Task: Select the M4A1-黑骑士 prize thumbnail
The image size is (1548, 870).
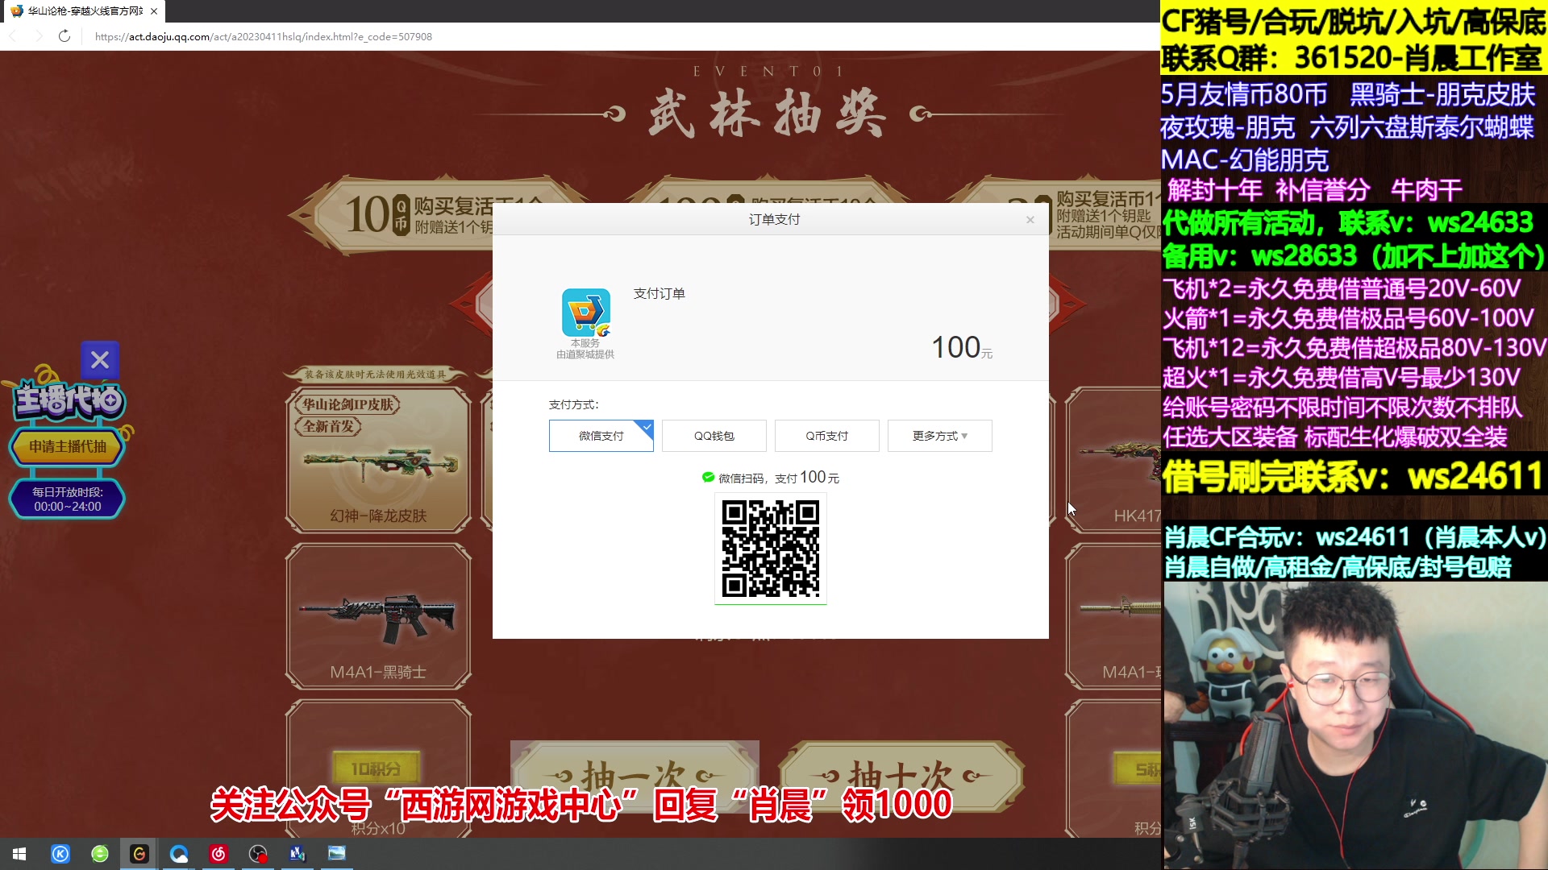Action: (378, 617)
